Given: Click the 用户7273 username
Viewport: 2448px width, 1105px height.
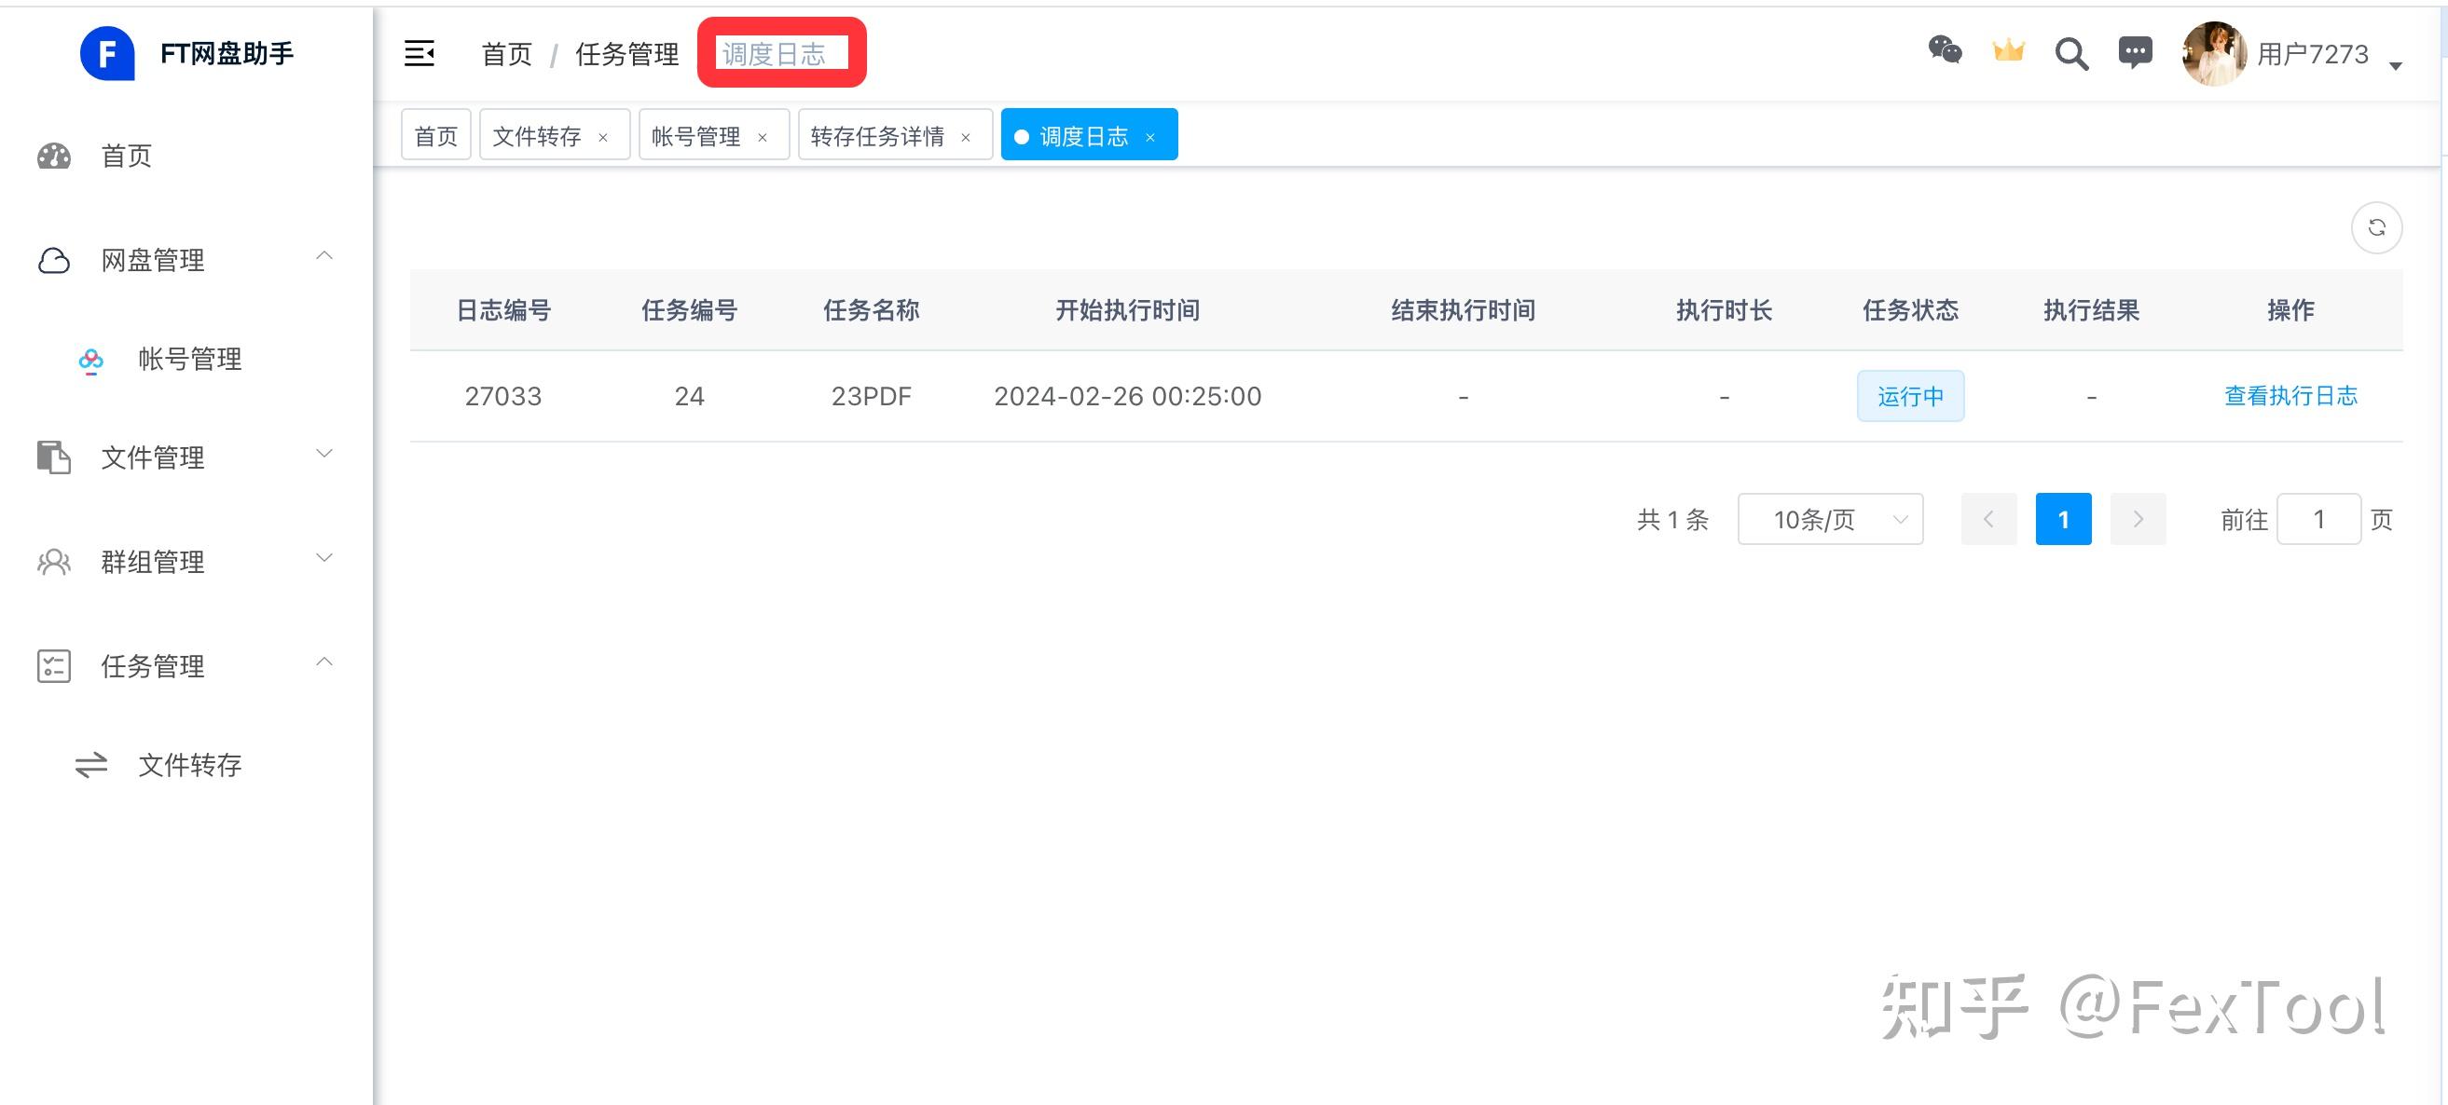Looking at the screenshot, I should (x=2313, y=54).
